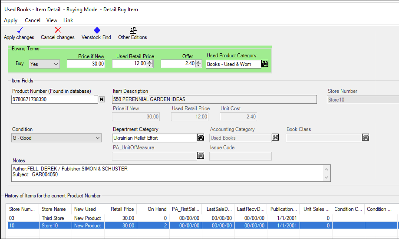Click the empty Book Class field
This screenshot has width=399, height=239.
pyautogui.click(x=324, y=138)
